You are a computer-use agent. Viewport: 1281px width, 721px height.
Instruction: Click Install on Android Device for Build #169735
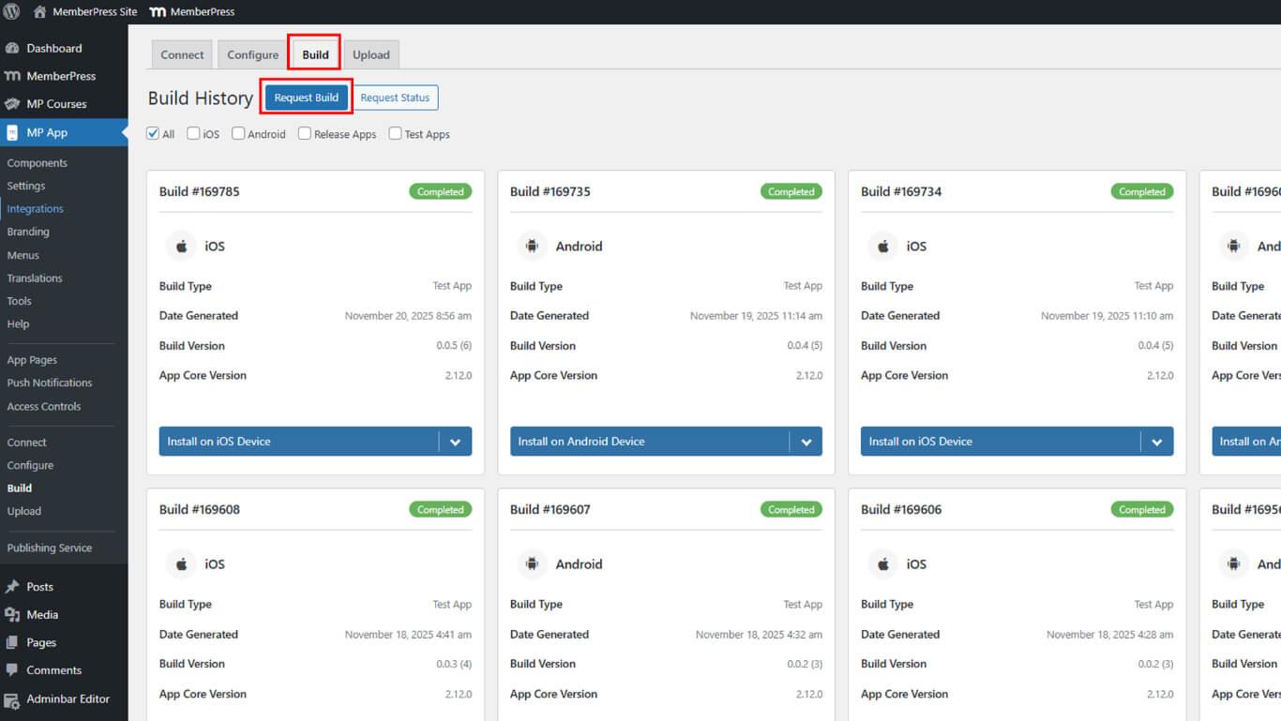point(649,442)
